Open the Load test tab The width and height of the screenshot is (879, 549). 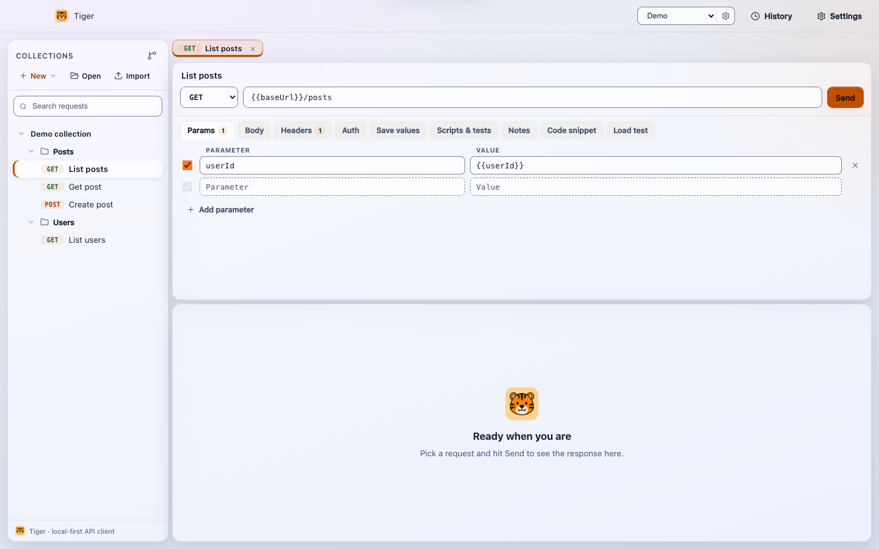631,131
